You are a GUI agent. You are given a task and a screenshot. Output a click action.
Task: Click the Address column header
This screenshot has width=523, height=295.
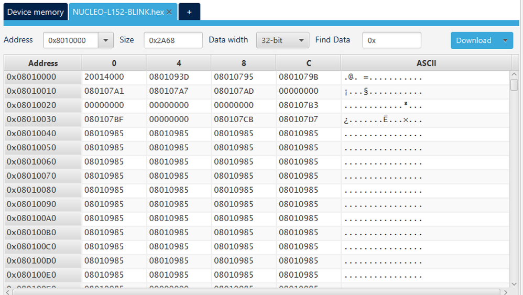pos(42,63)
